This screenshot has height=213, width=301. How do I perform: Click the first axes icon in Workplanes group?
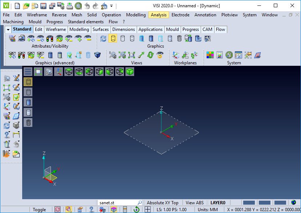pyautogui.click(x=176, y=55)
